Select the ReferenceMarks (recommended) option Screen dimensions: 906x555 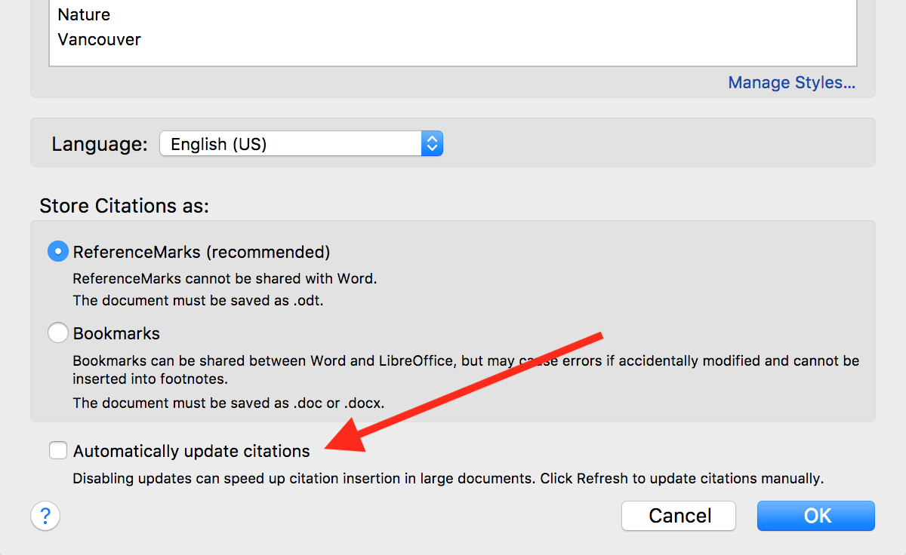point(58,251)
